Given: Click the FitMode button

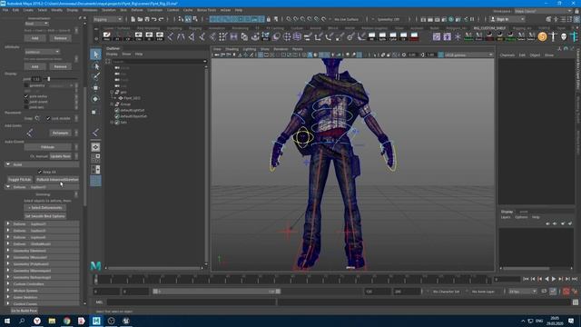Looking at the screenshot, I should [47, 147].
